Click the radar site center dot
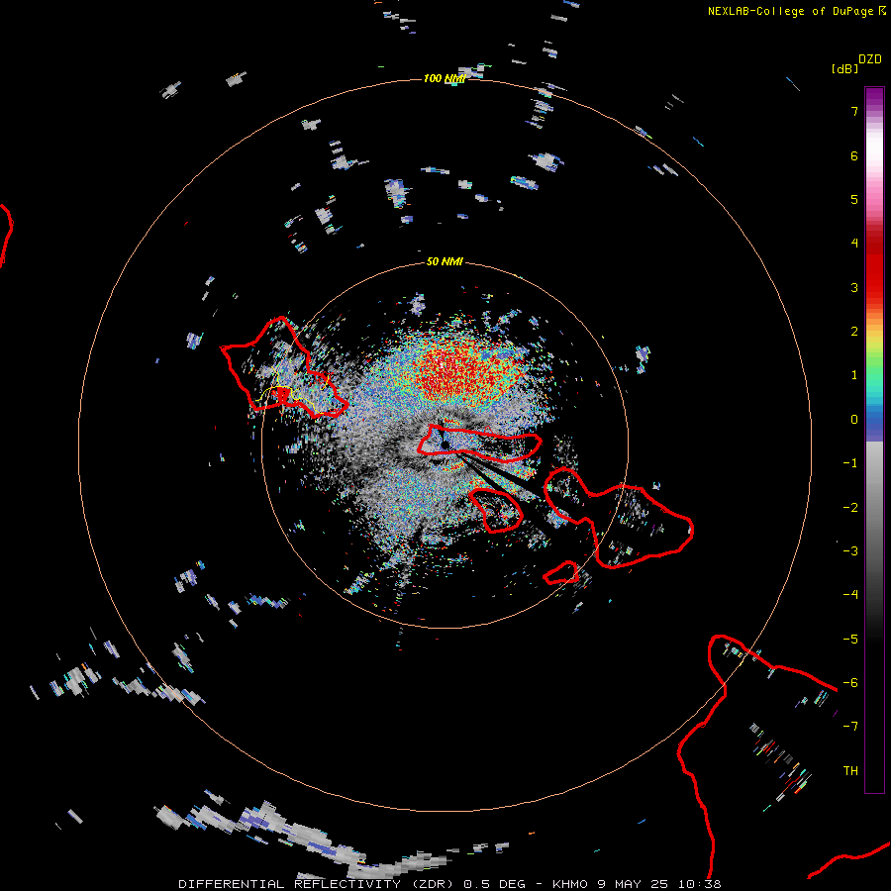This screenshot has width=891, height=891. (x=445, y=445)
